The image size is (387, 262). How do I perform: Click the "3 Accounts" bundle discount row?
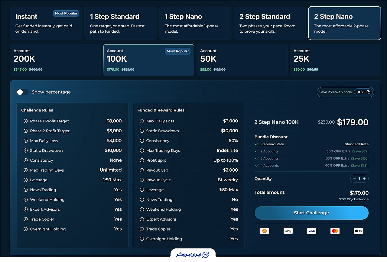311,158
